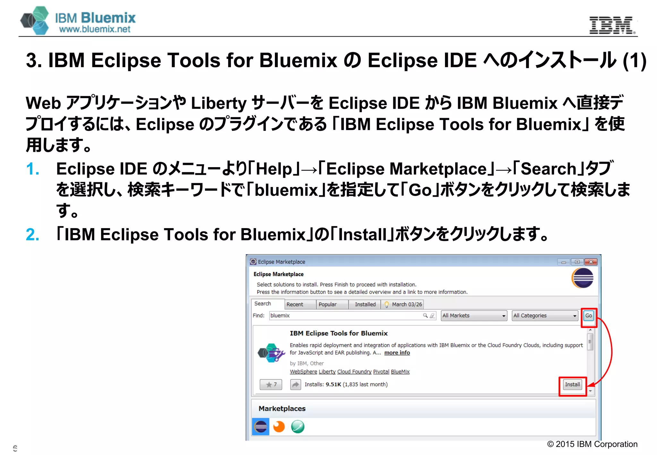Click the IBM logo on the slide
Screen dimensions: 657x455
pyautogui.click(x=612, y=25)
